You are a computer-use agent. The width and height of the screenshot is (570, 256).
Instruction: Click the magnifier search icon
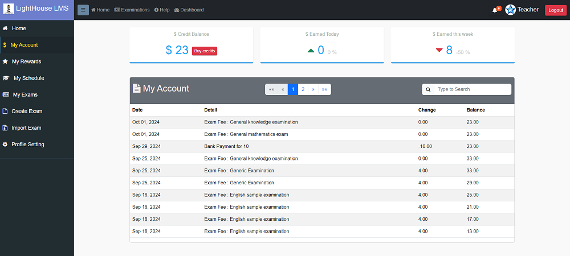tap(428, 89)
